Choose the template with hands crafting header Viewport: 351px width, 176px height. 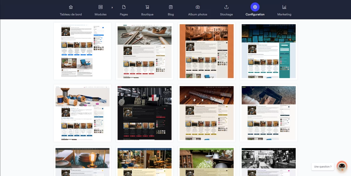pyautogui.click(x=269, y=113)
